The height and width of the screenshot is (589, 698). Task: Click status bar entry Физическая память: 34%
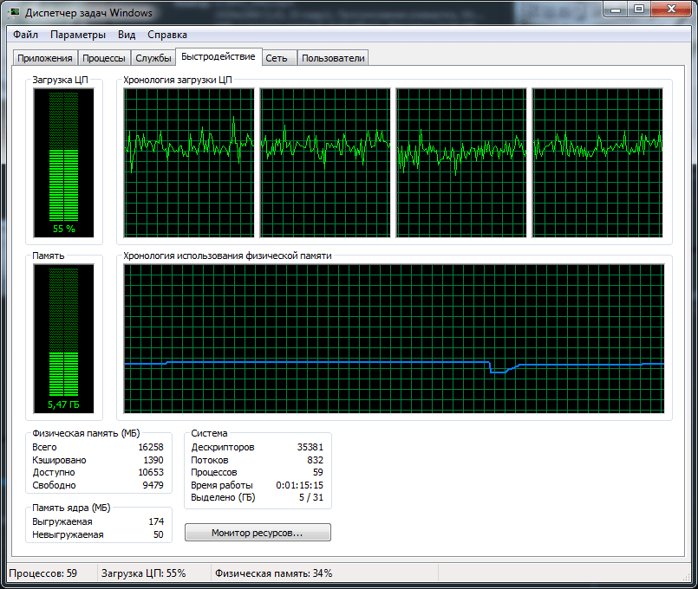click(x=274, y=573)
